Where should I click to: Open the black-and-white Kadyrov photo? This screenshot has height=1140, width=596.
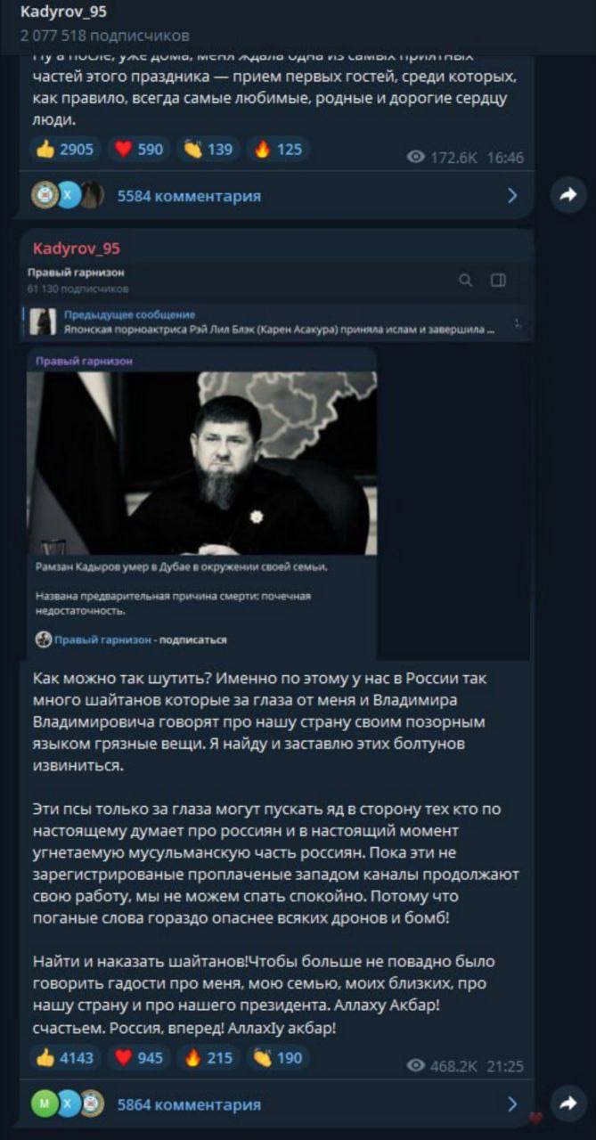pyautogui.click(x=201, y=463)
